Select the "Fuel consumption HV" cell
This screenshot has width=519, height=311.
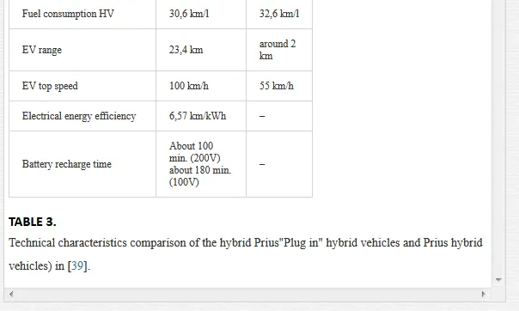pyautogui.click(x=82, y=14)
